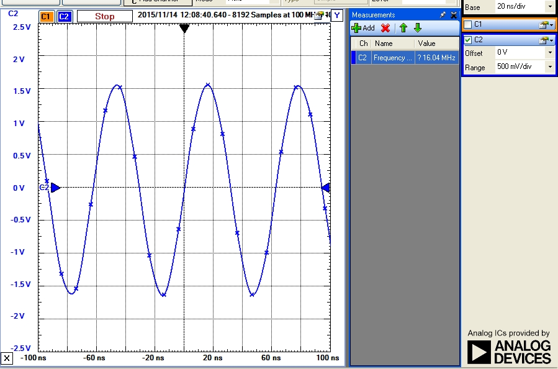Pin the Measurements panel
Image resolution: width=558 pixels, height=369 pixels.
443,15
